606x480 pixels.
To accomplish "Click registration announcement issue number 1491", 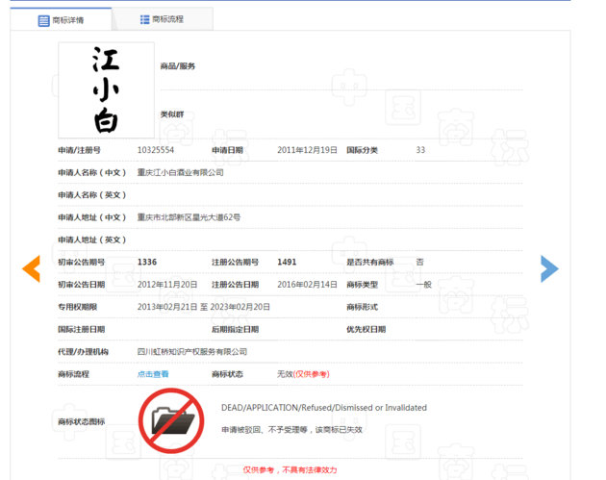I will 287,262.
